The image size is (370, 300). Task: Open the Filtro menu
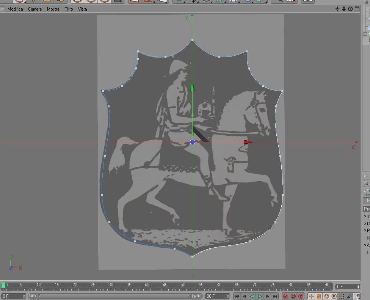(x=69, y=9)
